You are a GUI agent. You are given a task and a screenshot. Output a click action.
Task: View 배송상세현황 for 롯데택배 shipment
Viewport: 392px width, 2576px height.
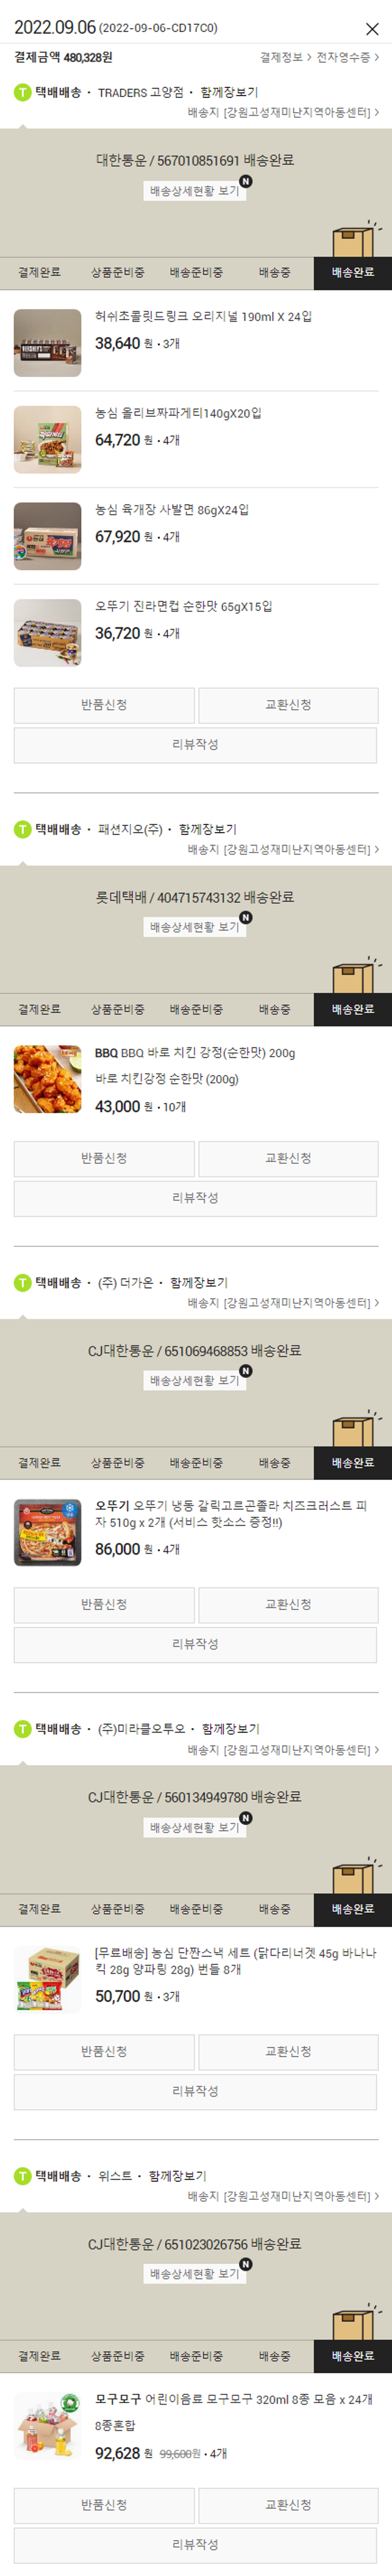click(x=194, y=928)
